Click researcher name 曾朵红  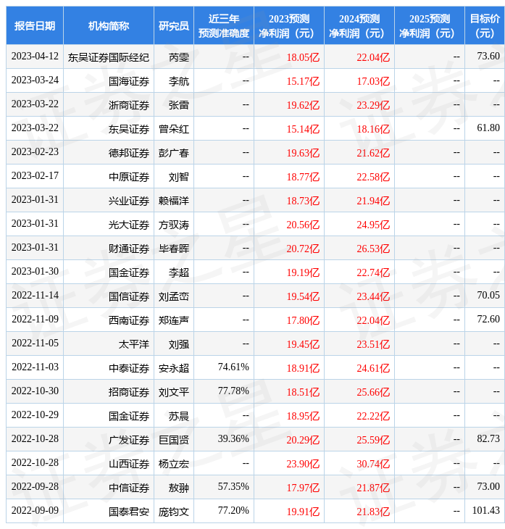[x=174, y=129]
